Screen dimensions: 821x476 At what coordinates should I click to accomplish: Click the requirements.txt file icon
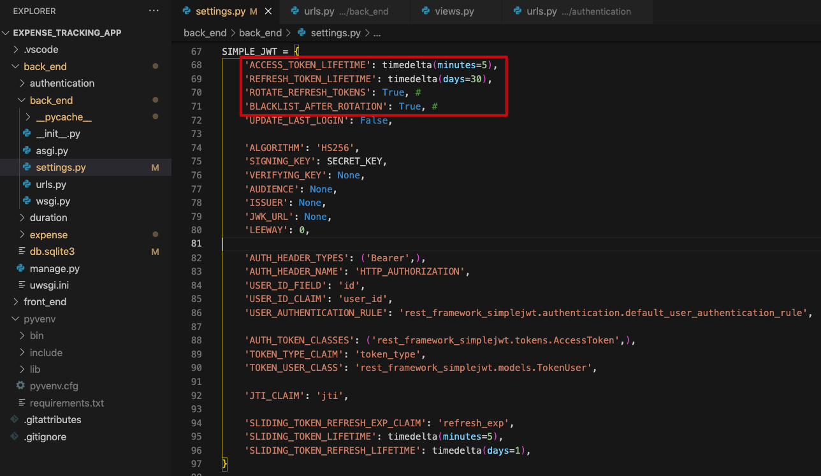pos(20,403)
